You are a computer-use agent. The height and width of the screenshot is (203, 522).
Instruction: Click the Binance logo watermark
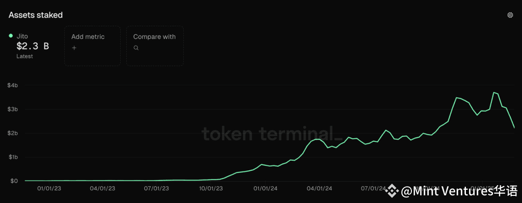point(392,191)
